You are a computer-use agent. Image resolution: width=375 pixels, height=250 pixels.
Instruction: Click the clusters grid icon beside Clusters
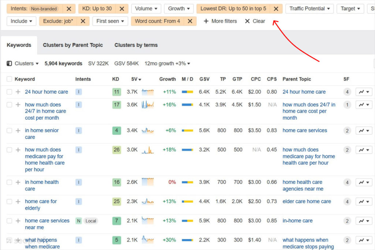(9, 63)
